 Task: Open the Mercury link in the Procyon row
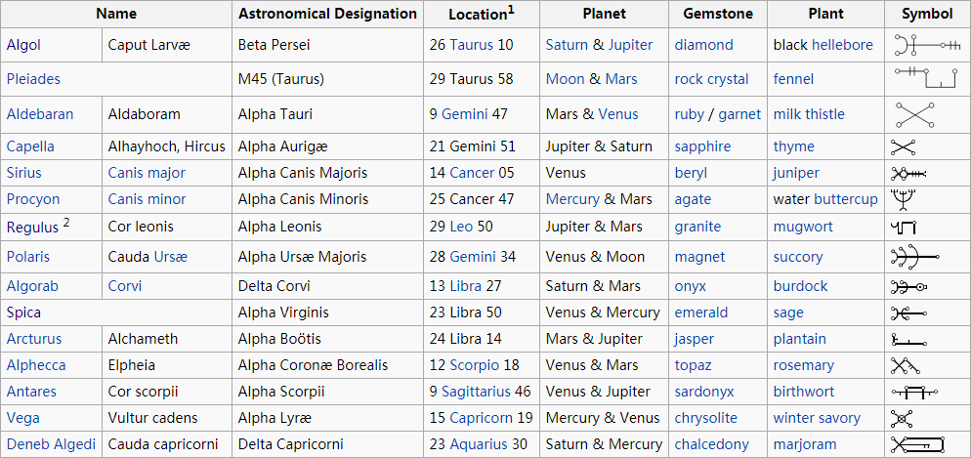(572, 199)
